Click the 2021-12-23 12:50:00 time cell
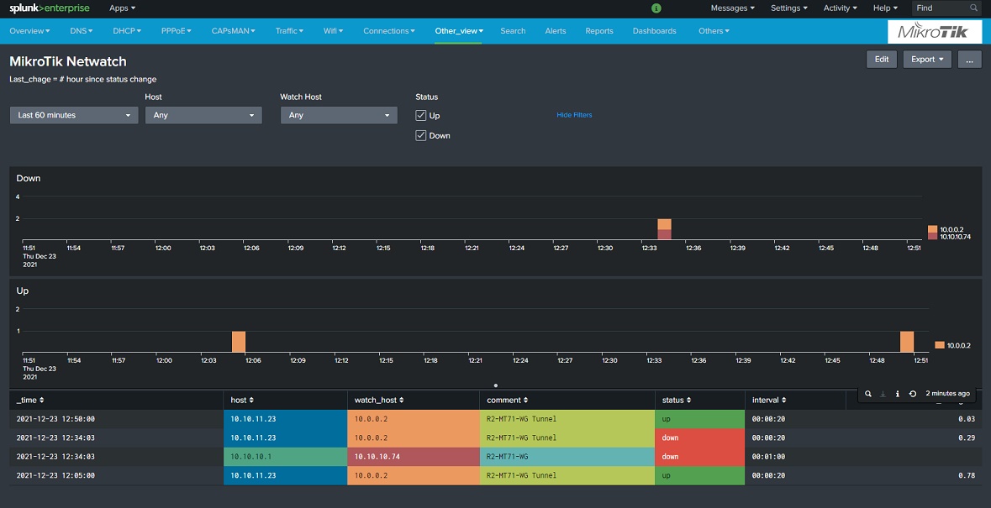Viewport: 991px width, 508px height. tap(116, 419)
